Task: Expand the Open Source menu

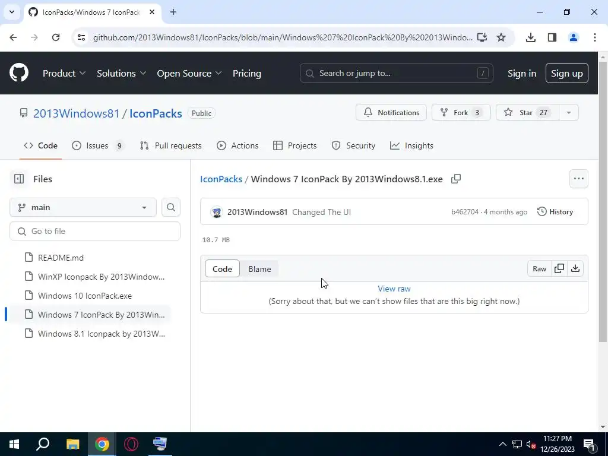Action: click(189, 73)
